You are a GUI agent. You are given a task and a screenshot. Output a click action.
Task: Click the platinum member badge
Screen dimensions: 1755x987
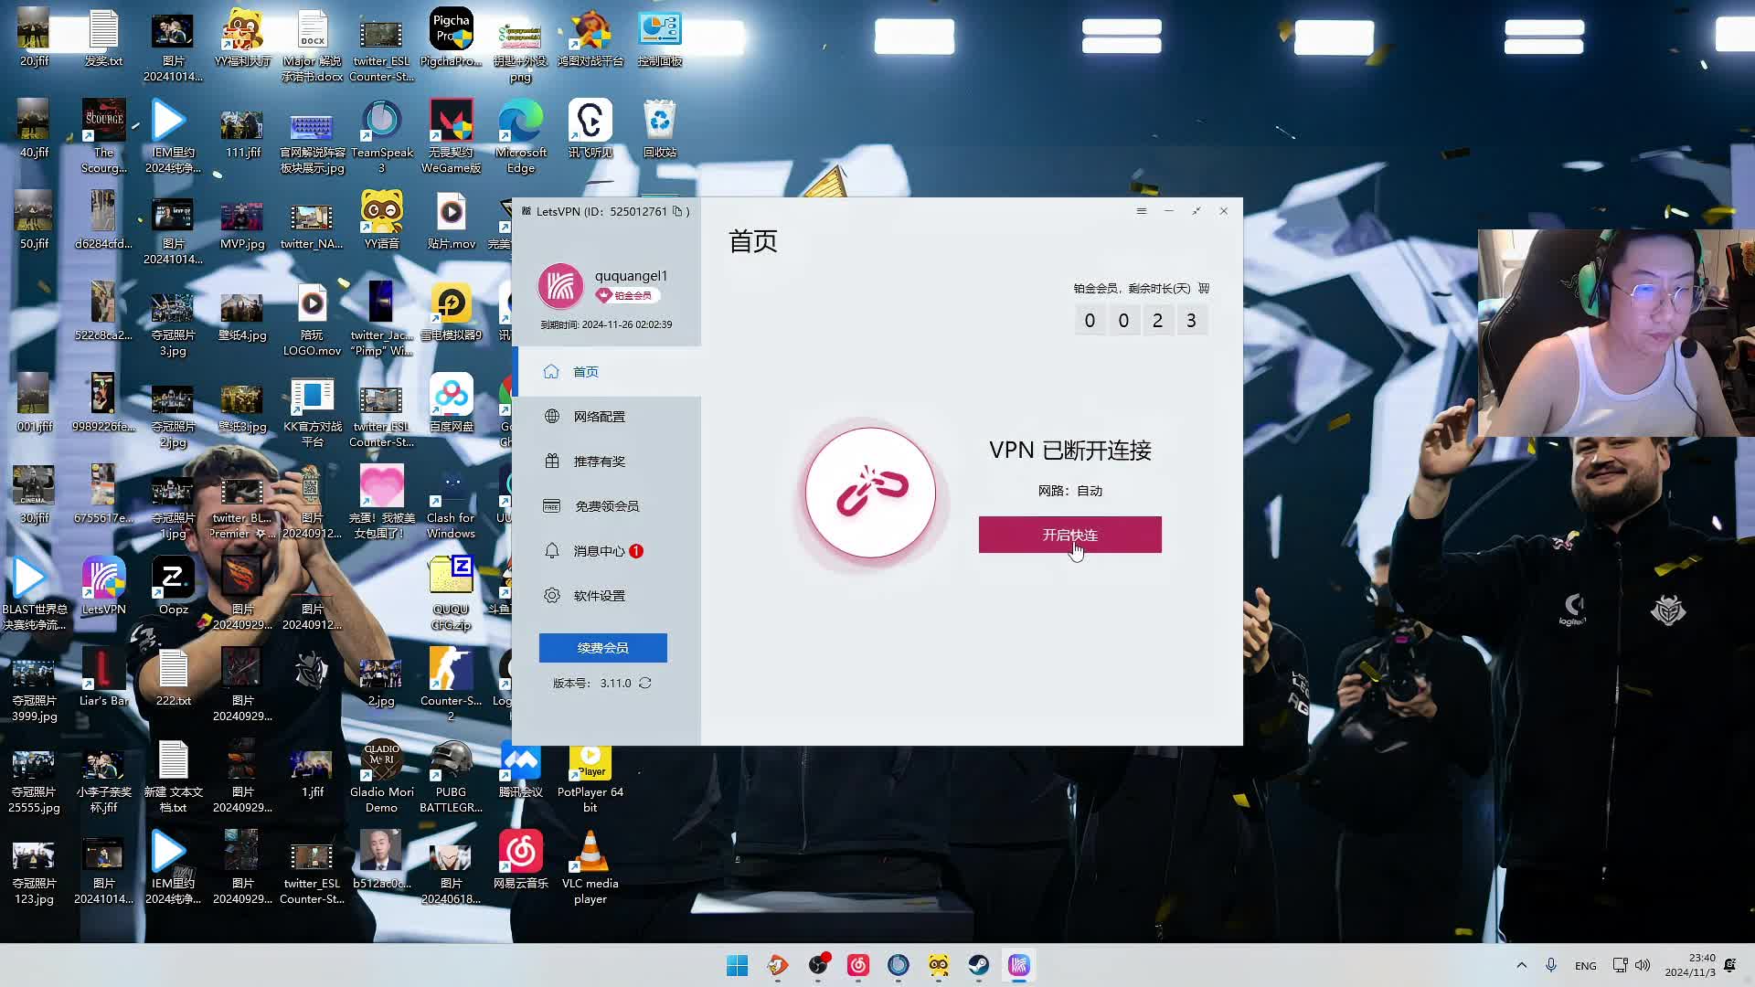(x=626, y=295)
